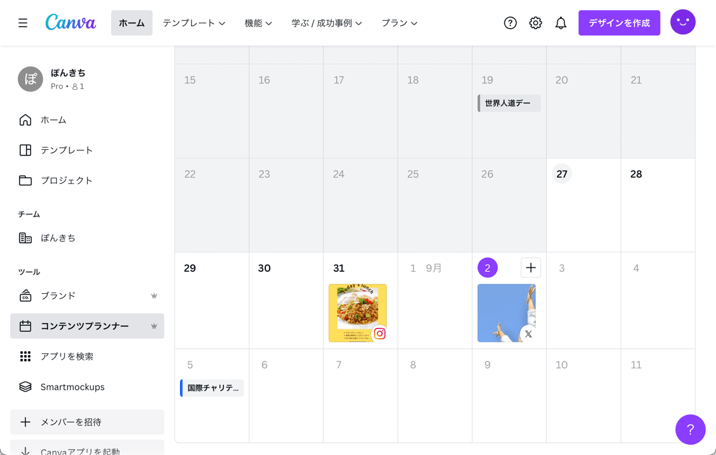Click the メンバーを招待 button
Viewport: 716px width, 455px height.
click(87, 422)
